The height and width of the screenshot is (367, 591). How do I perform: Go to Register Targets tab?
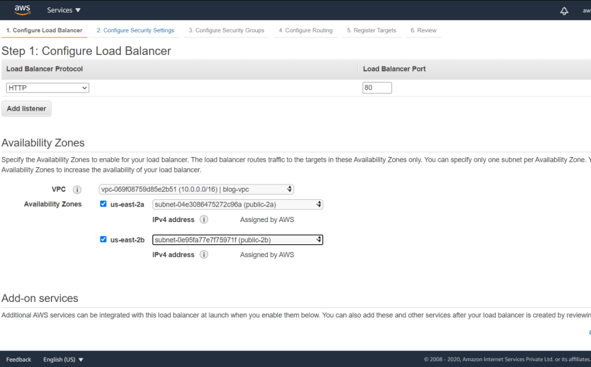click(371, 30)
